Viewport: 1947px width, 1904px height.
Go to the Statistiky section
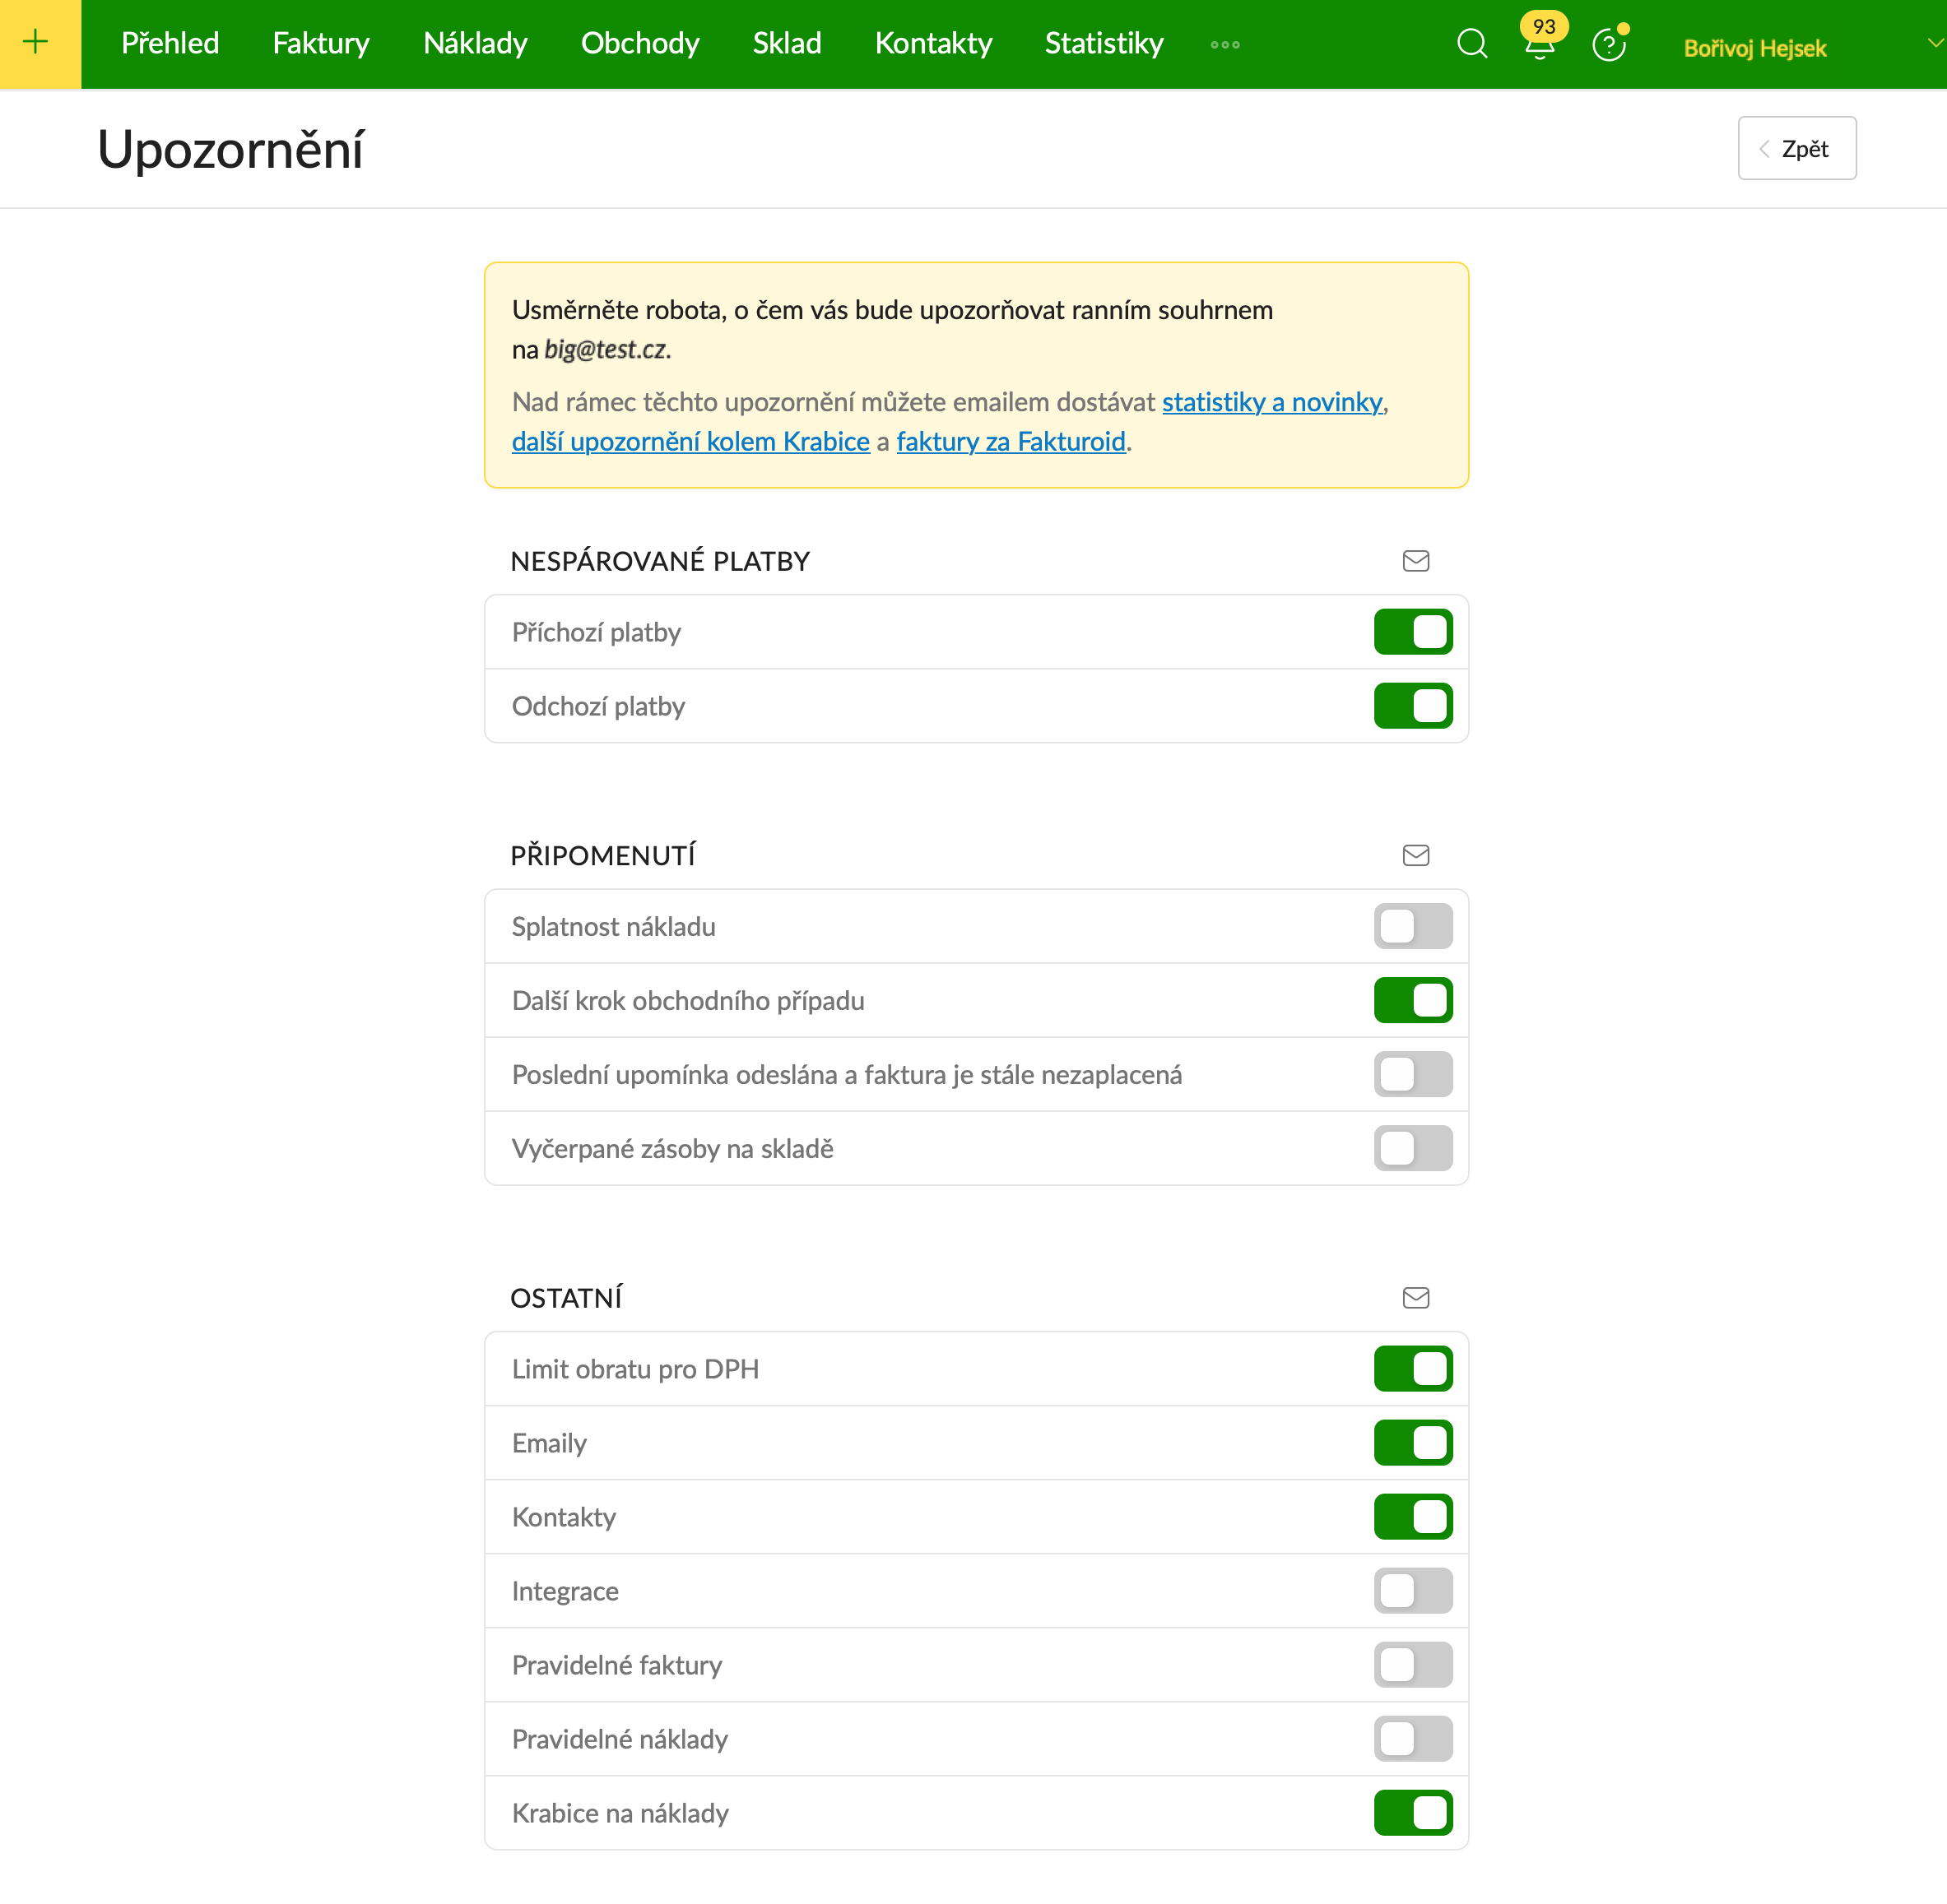(x=1104, y=43)
